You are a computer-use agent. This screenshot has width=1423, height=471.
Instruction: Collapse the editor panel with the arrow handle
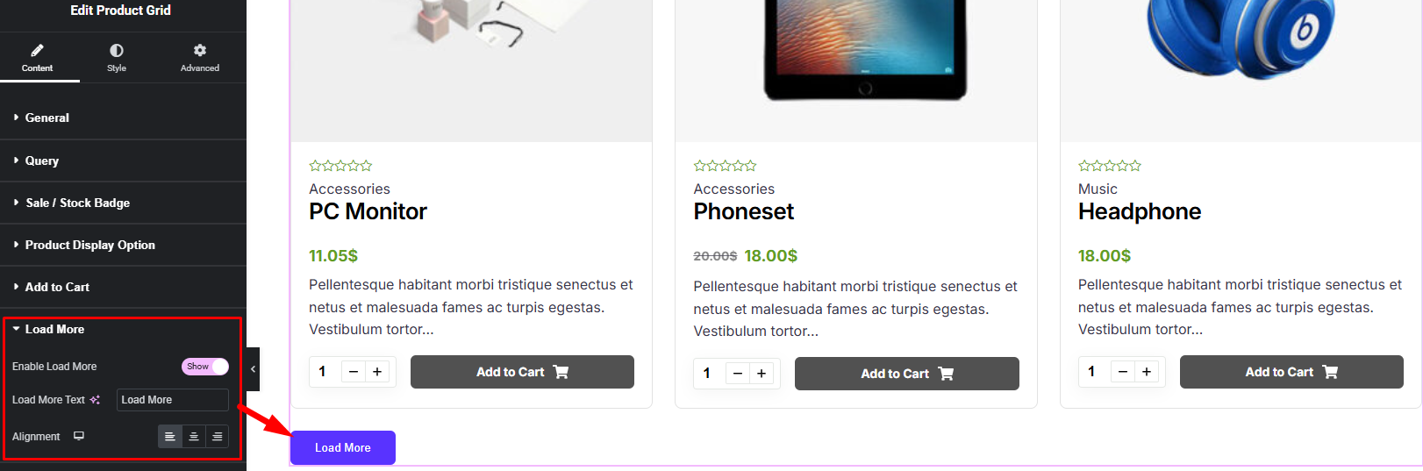253,369
